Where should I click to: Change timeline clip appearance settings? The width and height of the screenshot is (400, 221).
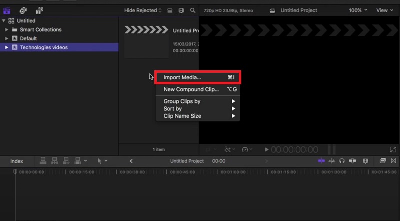click(365, 161)
